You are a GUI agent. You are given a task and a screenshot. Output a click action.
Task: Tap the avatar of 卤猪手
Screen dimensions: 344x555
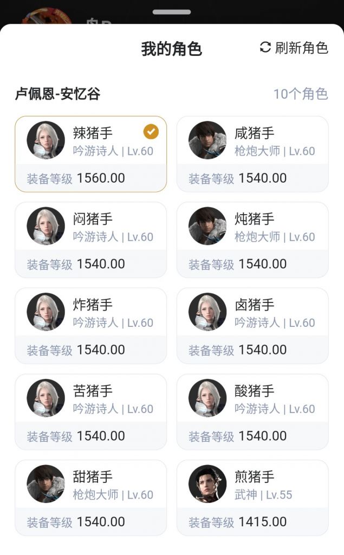click(x=207, y=312)
